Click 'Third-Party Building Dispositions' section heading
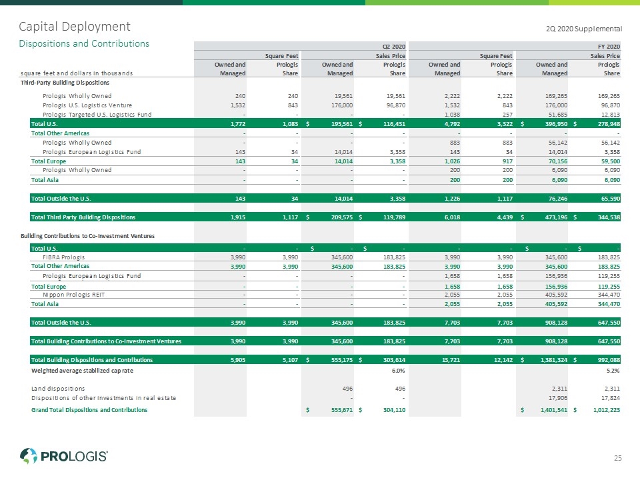The width and height of the screenshot is (640, 480). 65,83
